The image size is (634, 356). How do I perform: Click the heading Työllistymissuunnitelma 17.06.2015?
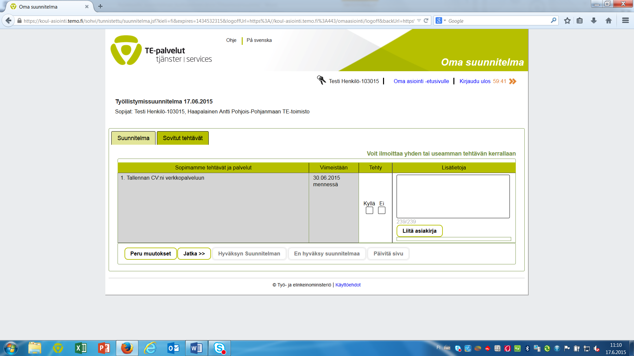point(164,102)
